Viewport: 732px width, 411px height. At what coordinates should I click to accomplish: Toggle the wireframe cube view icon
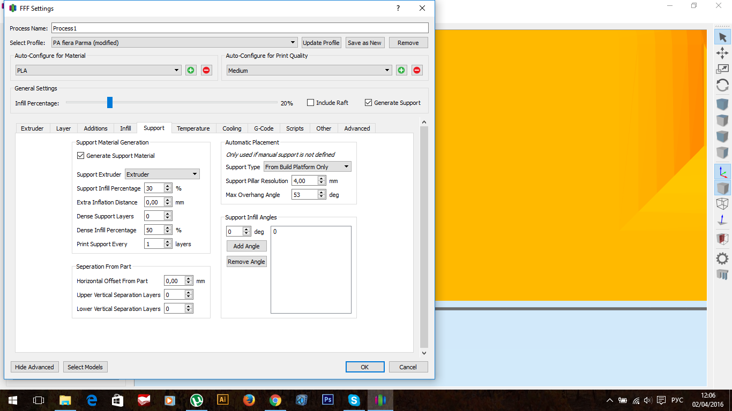(722, 204)
